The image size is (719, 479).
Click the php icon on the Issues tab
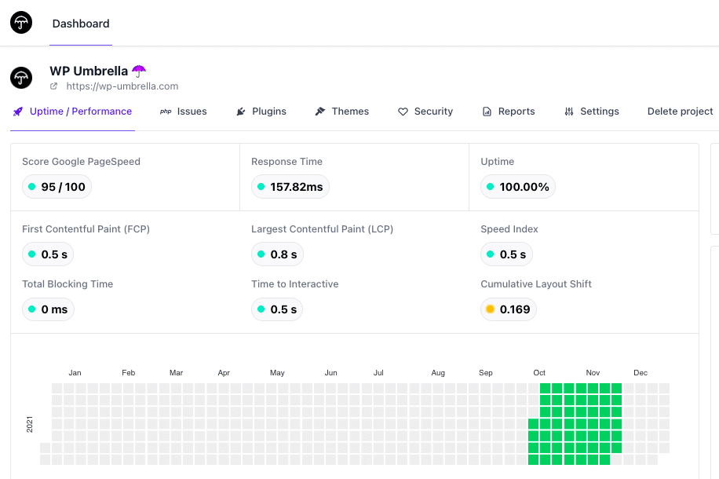coord(165,111)
